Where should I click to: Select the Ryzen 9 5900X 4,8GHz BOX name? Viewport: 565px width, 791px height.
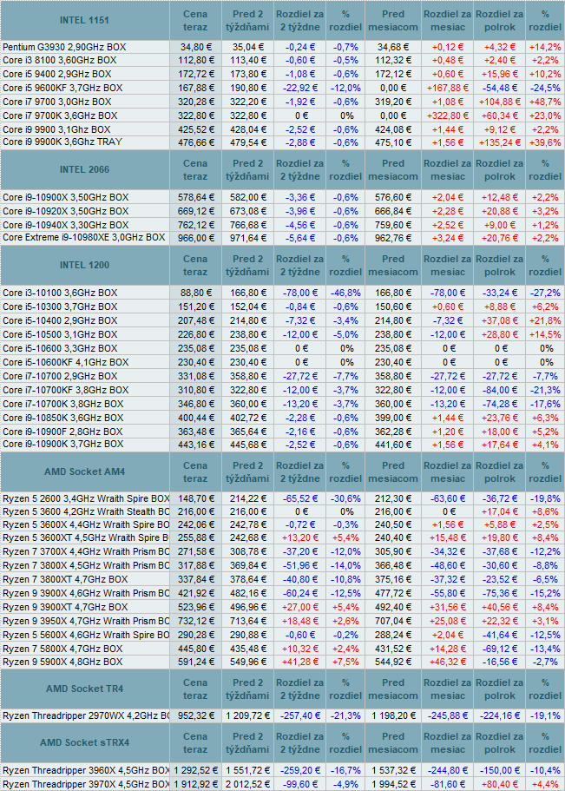pos(62,662)
